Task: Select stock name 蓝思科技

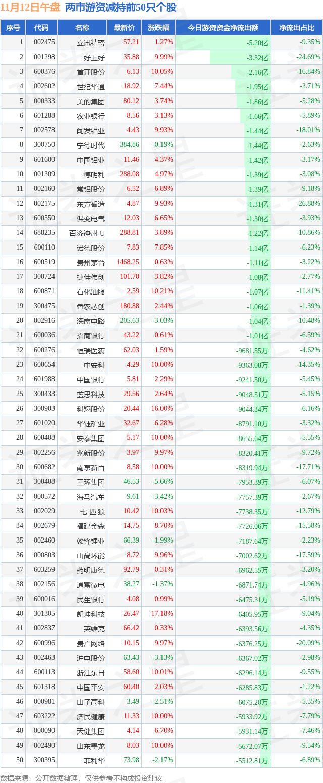Action: pyautogui.click(x=91, y=395)
